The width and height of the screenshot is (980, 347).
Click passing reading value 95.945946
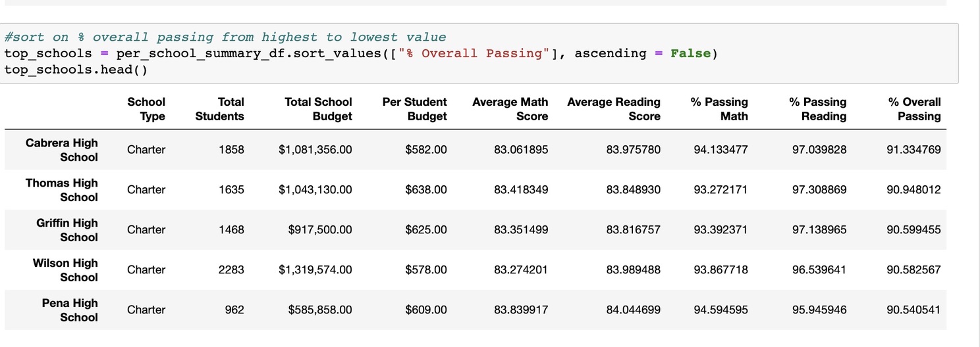[820, 310]
